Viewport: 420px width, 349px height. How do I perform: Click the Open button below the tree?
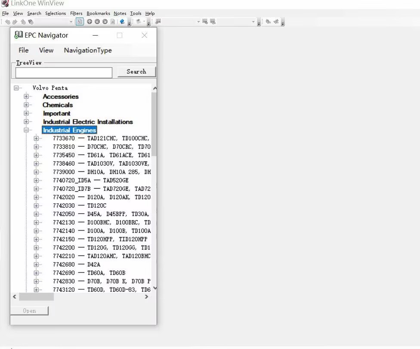click(29, 311)
